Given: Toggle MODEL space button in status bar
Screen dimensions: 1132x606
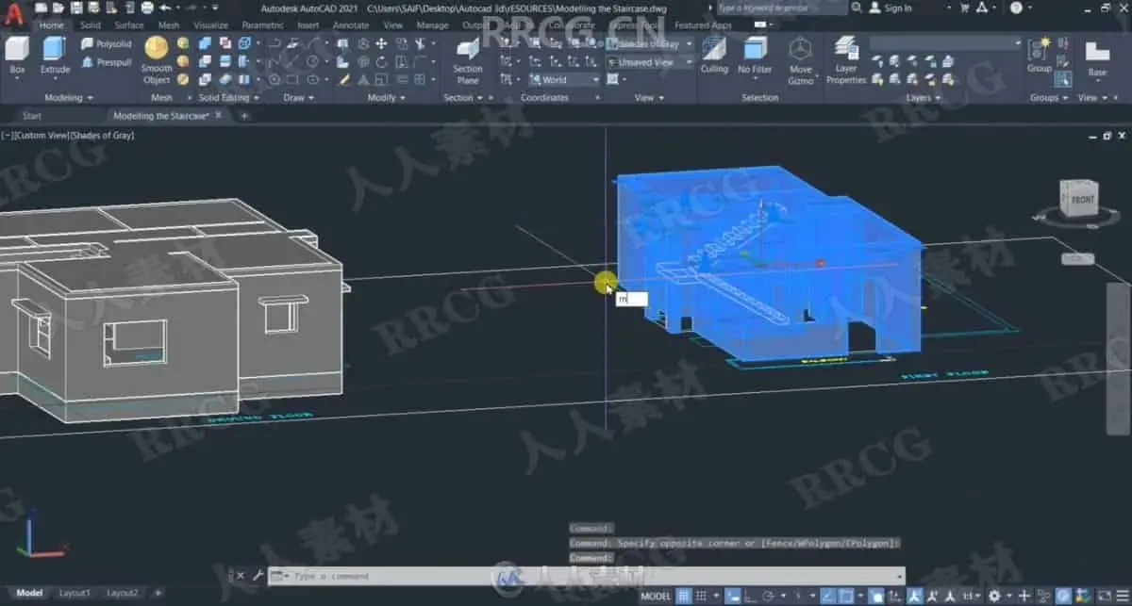Looking at the screenshot, I should coord(657,596).
